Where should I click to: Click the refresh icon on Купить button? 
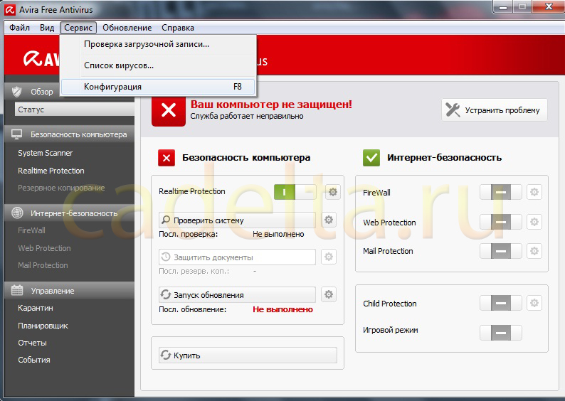point(166,355)
